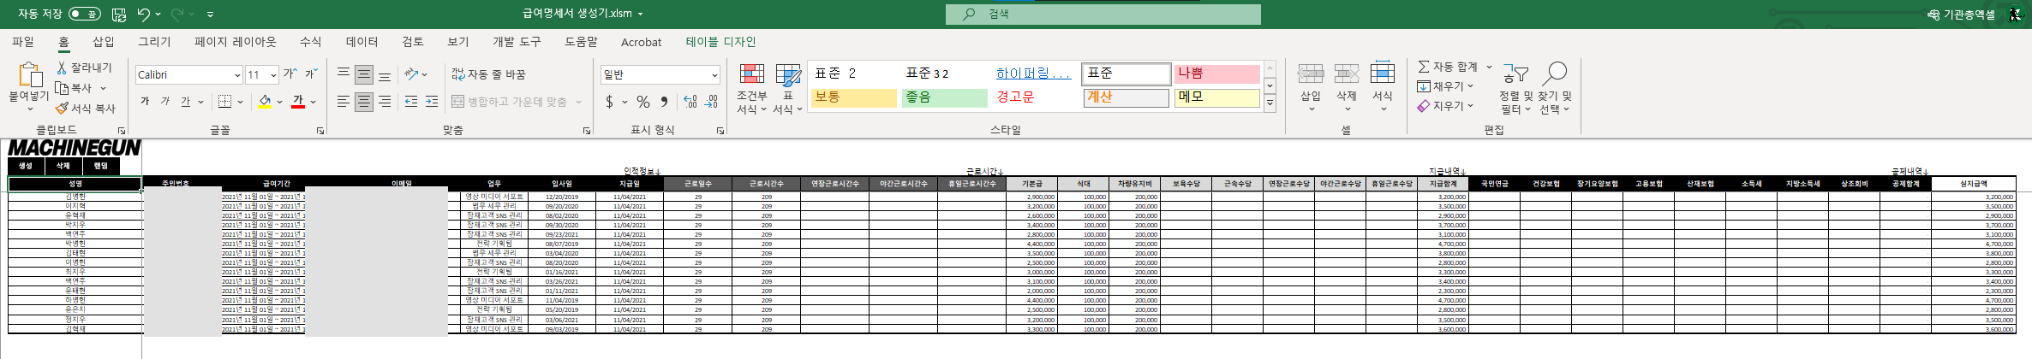Apply accounting $ number format
This screenshot has height=359, width=2032.
coord(610,102)
